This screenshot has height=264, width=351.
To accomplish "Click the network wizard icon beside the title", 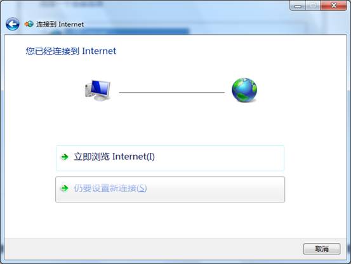I will pyautogui.click(x=29, y=24).
